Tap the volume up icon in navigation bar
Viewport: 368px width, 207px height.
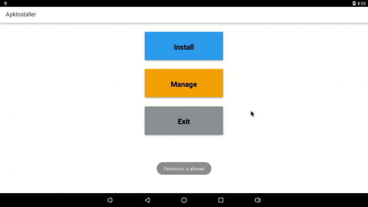pyautogui.click(x=258, y=200)
